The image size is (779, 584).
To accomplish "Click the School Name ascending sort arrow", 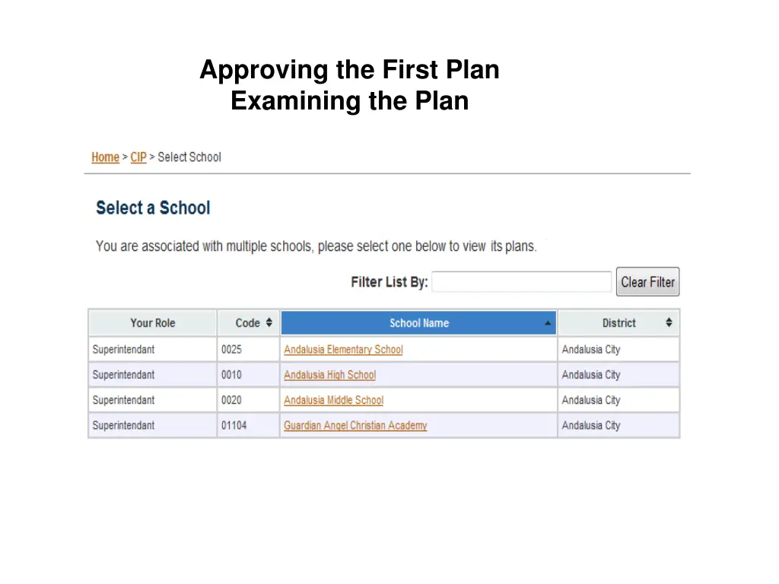I will [x=548, y=322].
